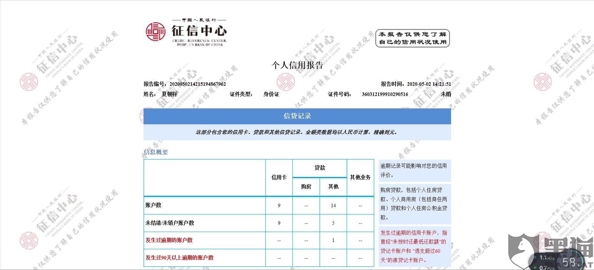
Task: Click the 其他业务 column header
Action: tap(360, 178)
